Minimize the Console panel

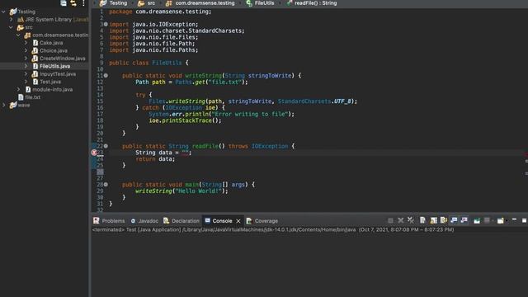click(x=514, y=220)
